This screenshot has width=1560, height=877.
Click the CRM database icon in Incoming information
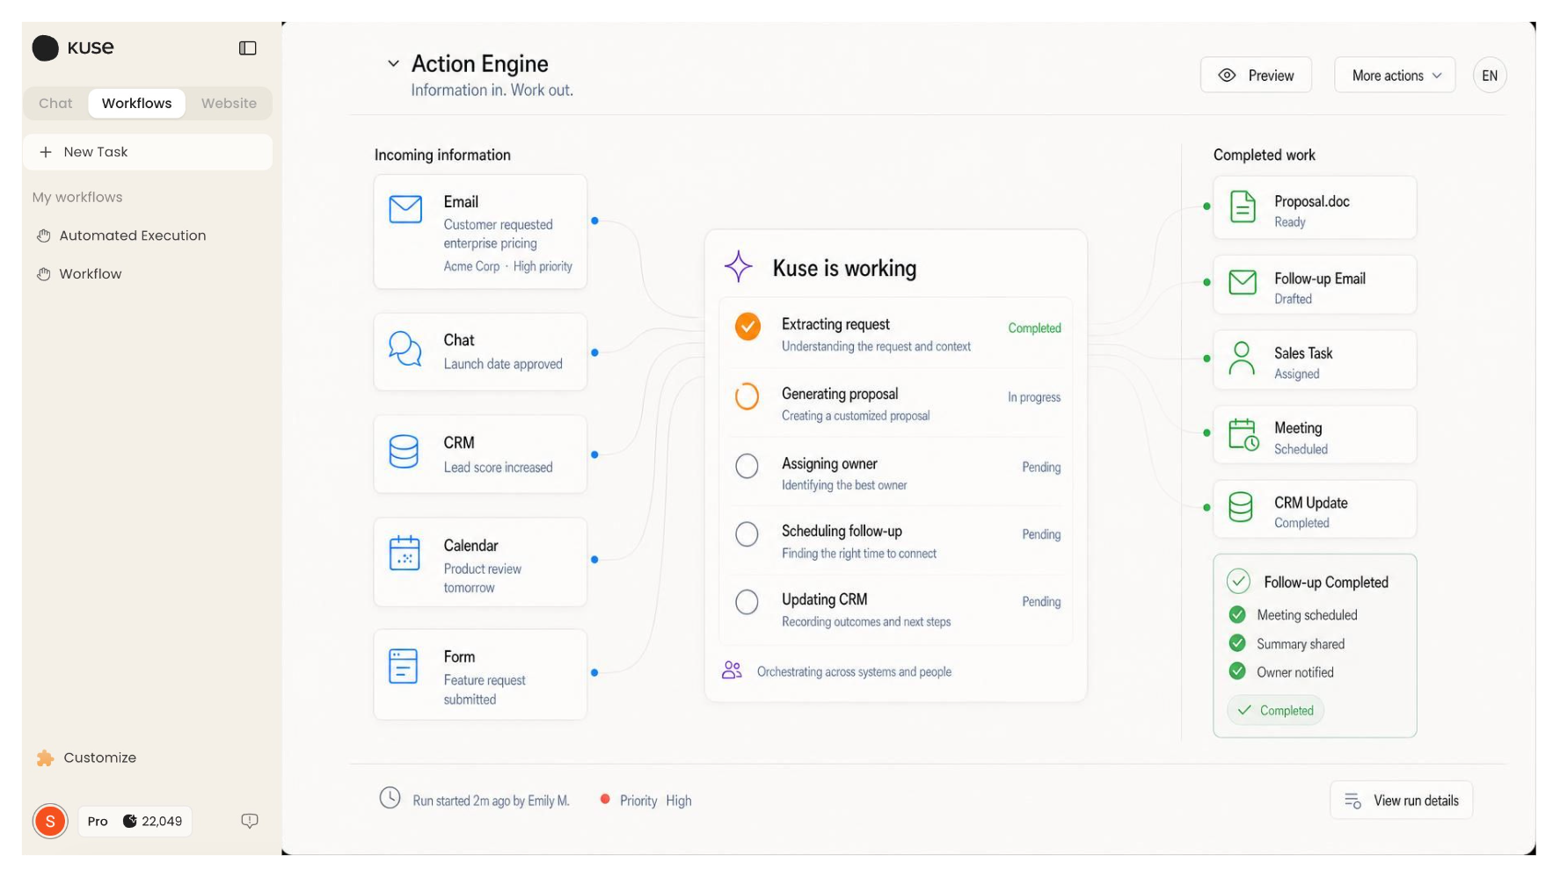(x=404, y=452)
